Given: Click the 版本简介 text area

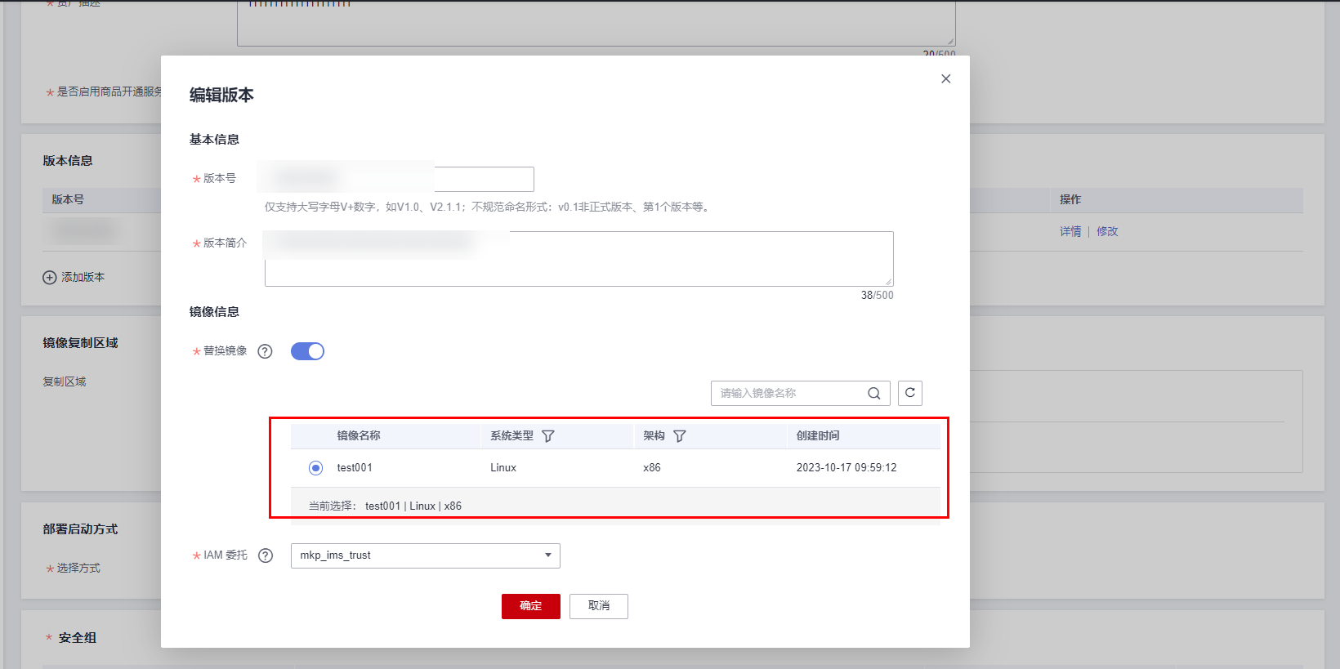Looking at the screenshot, I should click(578, 270).
